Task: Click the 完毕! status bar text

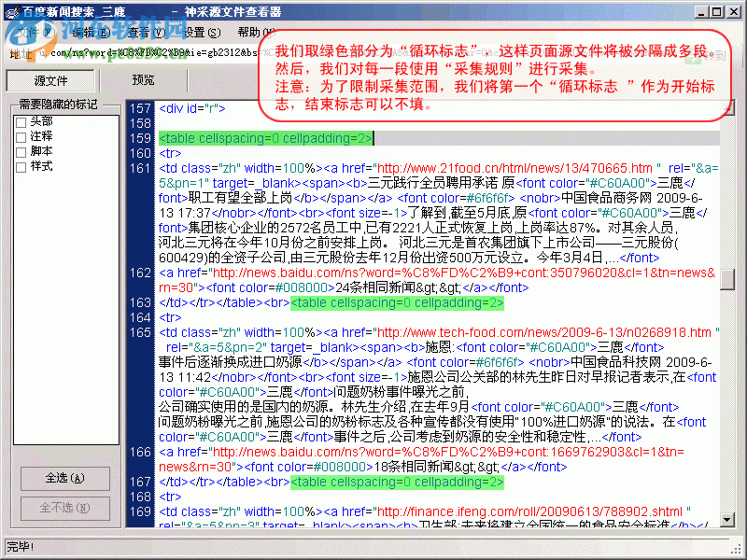Action: click(x=20, y=546)
